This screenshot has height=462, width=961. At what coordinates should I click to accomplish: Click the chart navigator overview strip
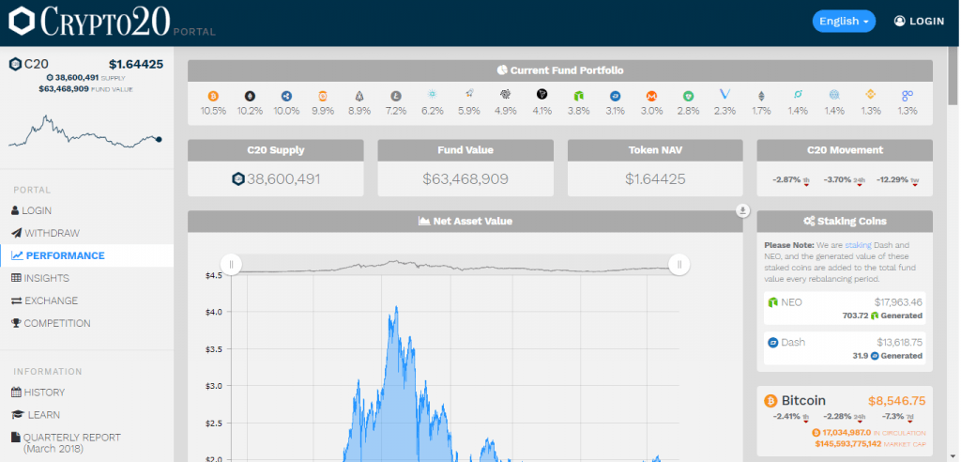455,265
